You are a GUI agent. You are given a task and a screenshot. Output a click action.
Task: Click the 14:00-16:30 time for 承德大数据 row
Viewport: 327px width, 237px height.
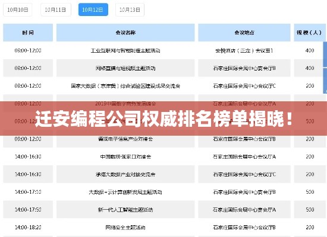click(x=28, y=174)
